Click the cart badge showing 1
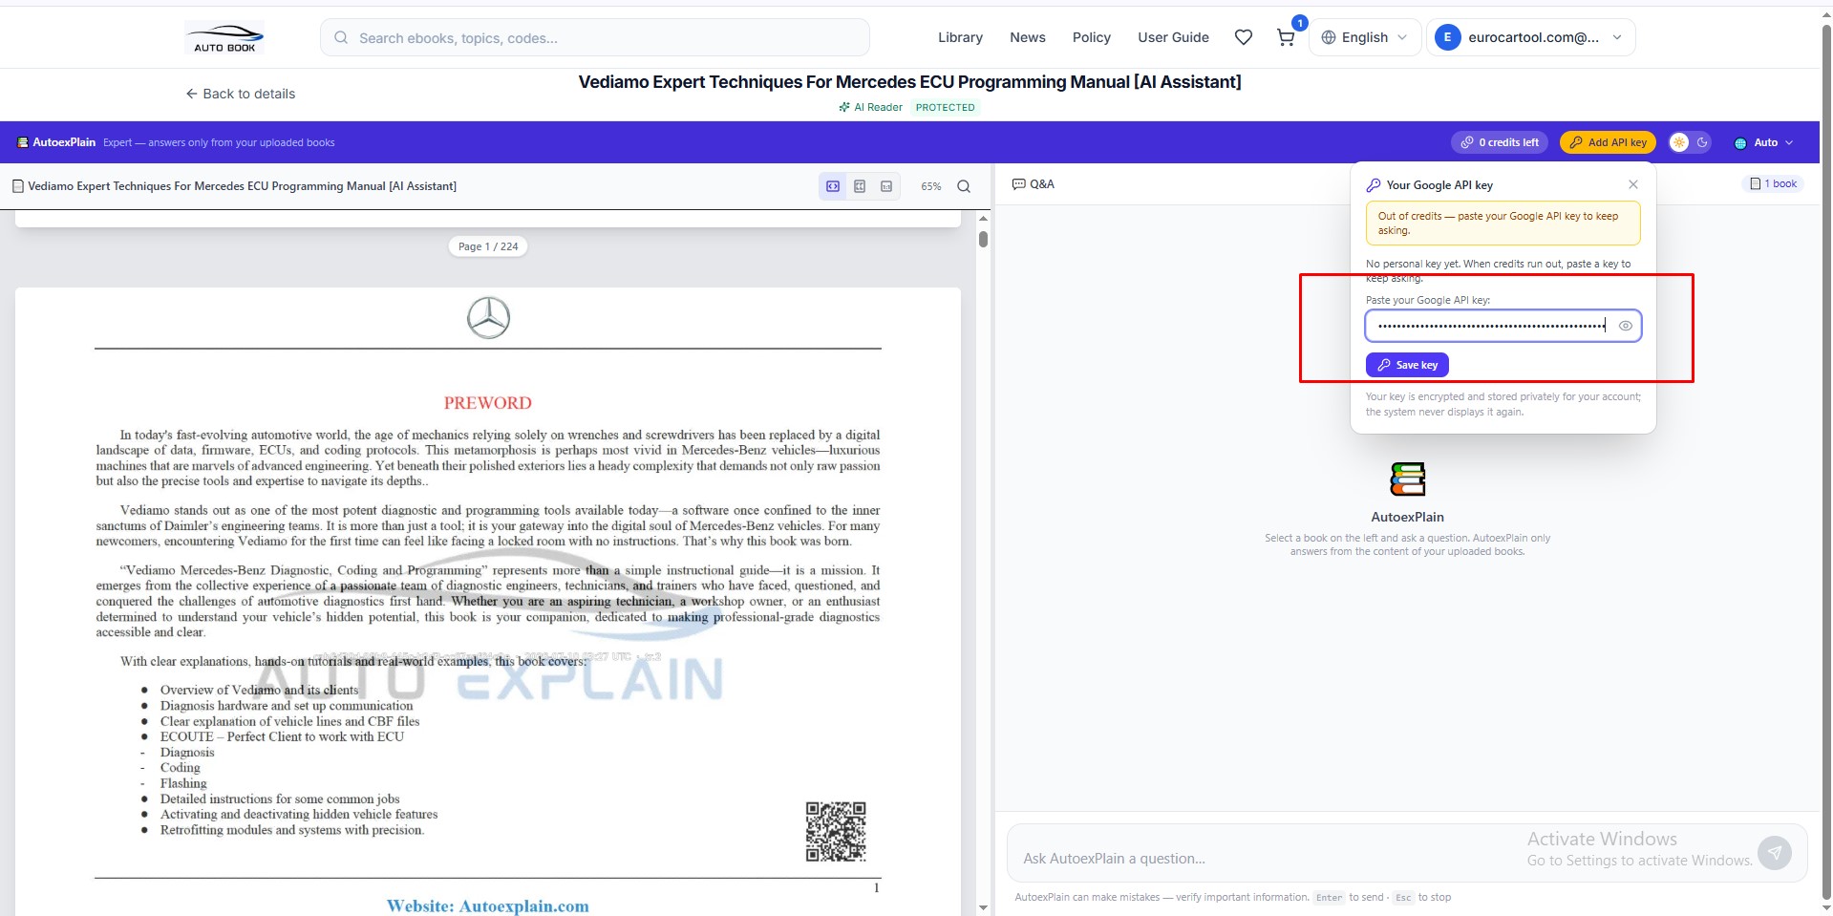This screenshot has width=1833, height=916. click(x=1299, y=23)
